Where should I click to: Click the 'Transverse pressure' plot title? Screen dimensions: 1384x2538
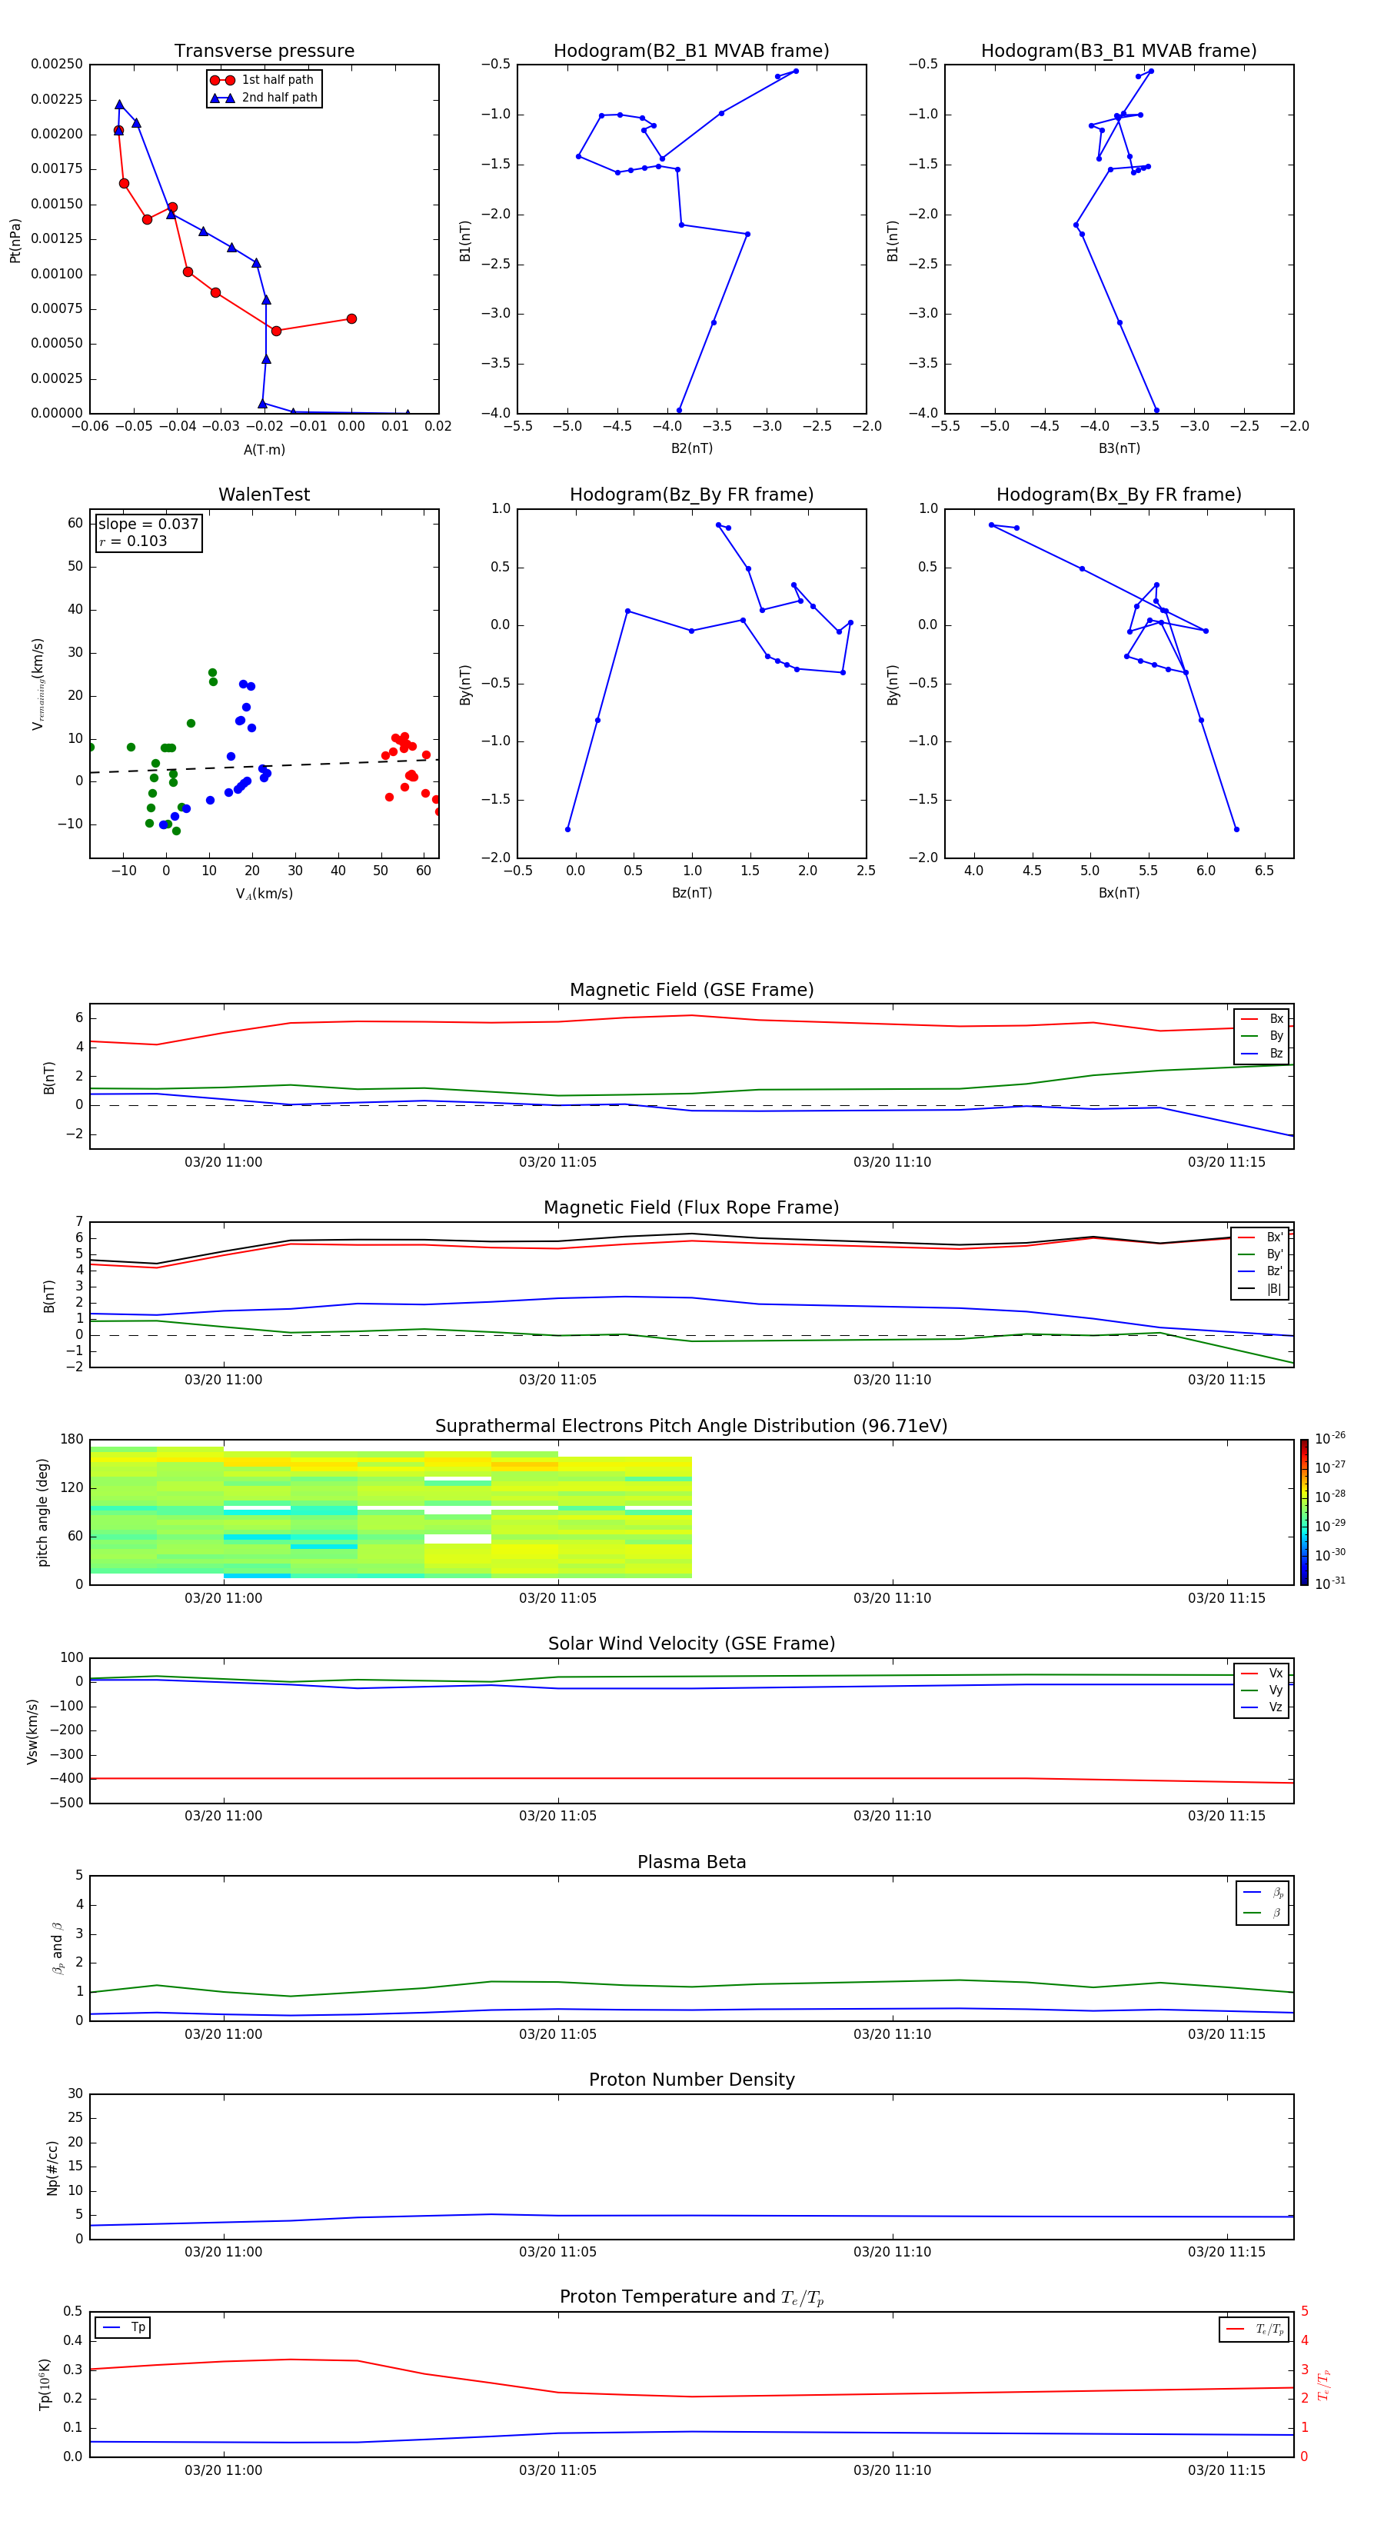pyautogui.click(x=264, y=50)
